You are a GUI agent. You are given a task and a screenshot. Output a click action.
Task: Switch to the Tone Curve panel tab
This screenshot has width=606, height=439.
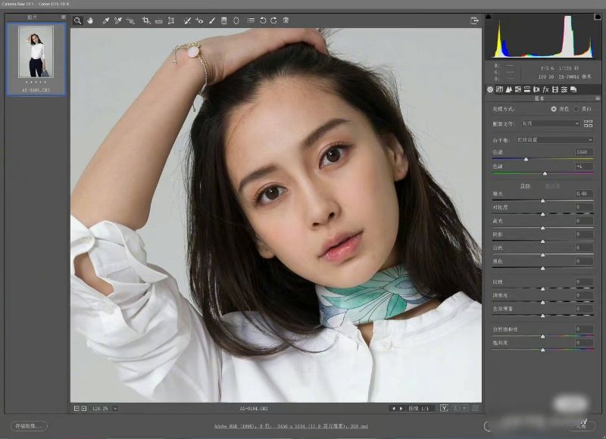click(498, 89)
